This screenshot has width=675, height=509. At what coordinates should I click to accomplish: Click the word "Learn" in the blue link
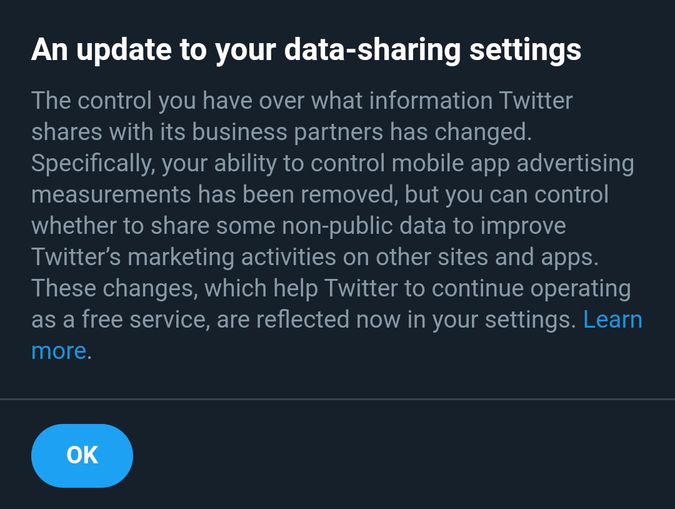tap(612, 320)
